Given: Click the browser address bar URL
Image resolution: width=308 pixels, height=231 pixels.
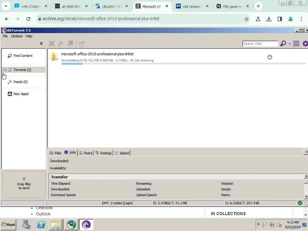Looking at the screenshot, I should [x=101, y=19].
